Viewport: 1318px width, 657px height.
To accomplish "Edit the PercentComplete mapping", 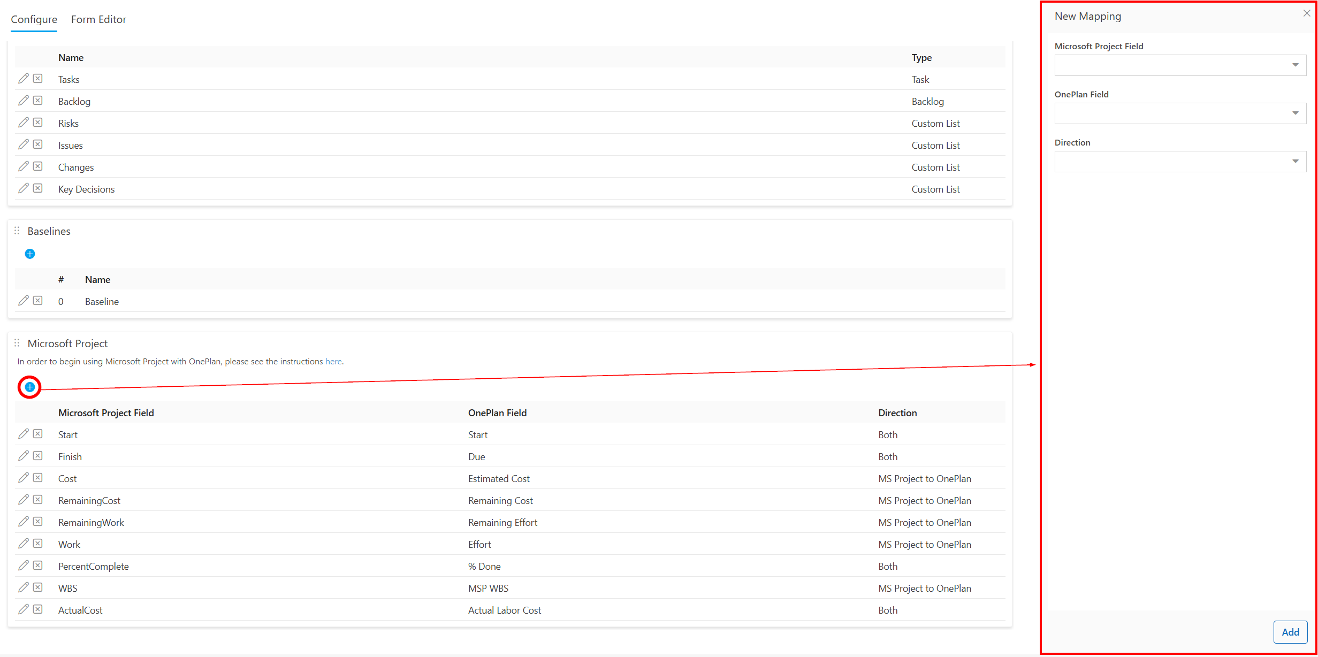I will point(23,566).
